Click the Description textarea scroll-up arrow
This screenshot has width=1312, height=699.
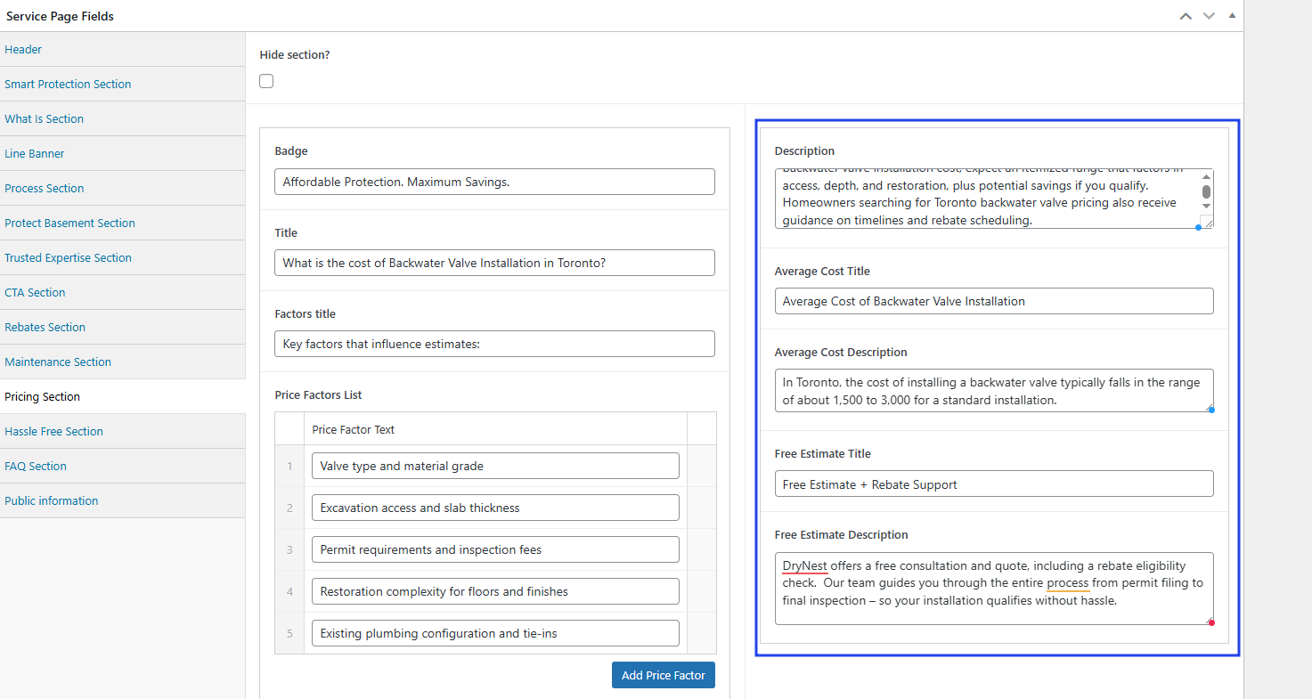(1206, 176)
